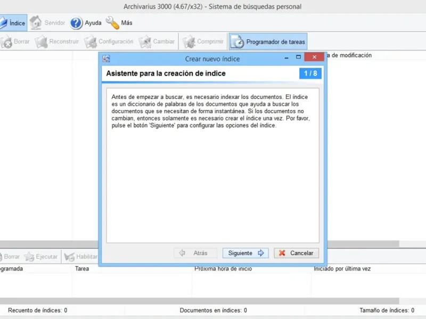Screen dimensions: 426x319
Task: Click the Comprimir index toolbar button
Action: coord(203,41)
